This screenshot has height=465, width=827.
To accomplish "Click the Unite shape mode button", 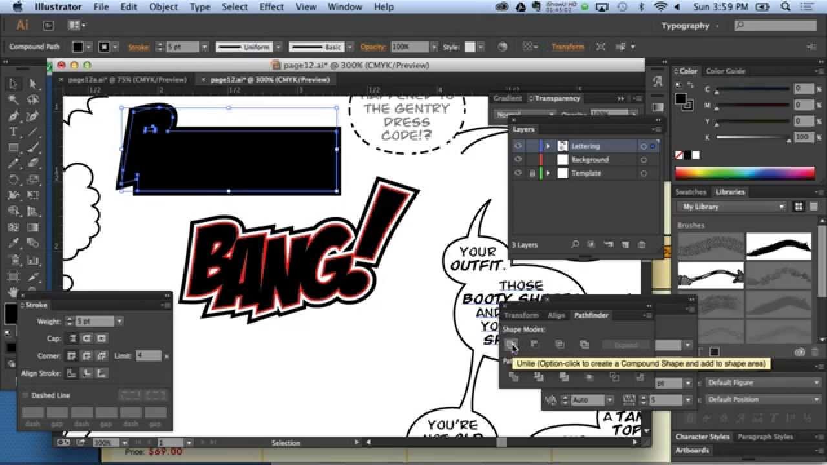I will (x=510, y=345).
